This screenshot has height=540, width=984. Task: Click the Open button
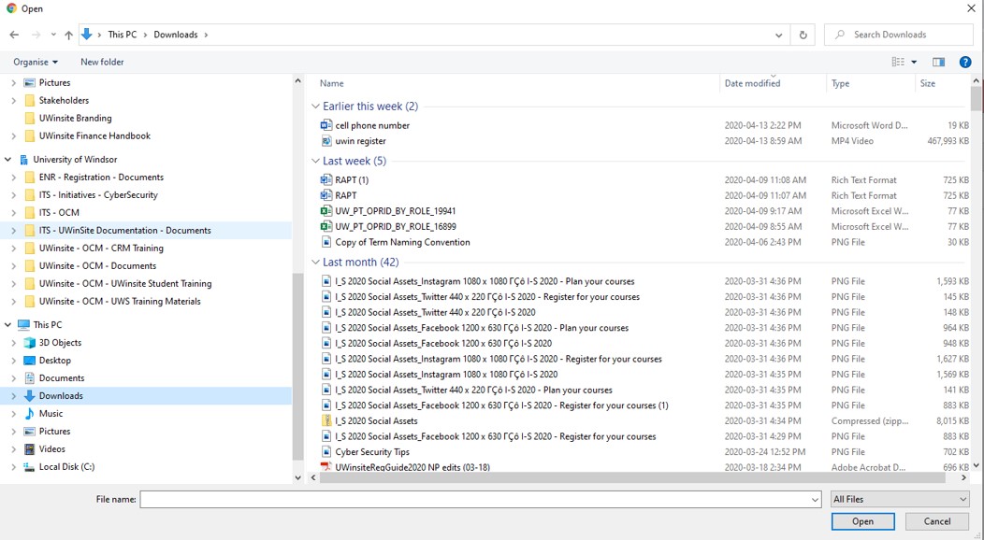(862, 521)
